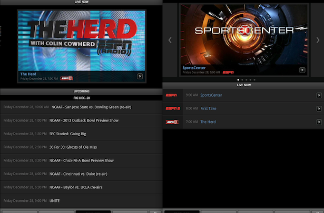Play SportsCenter in the Live Now list
Screen dimensions: 324x213
(319, 95)
